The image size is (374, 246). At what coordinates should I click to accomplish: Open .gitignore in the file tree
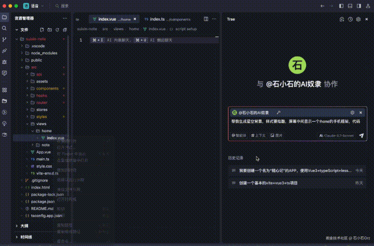coord(40,180)
